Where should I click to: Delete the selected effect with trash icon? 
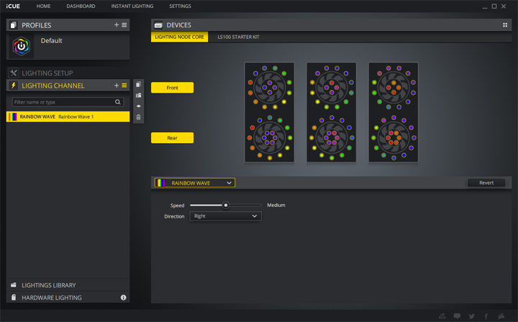click(x=138, y=117)
